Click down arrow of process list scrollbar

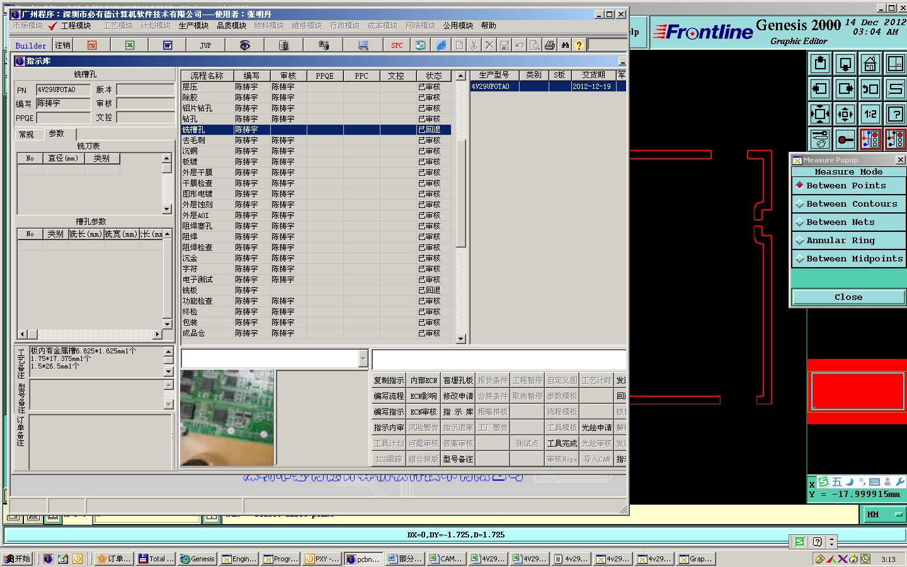click(x=460, y=339)
